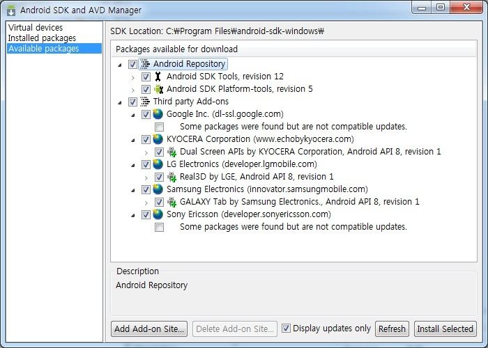488x348 pixels.
Task: Select LG Electronics (developer.lgmobile.com) row
Action: 242,164
